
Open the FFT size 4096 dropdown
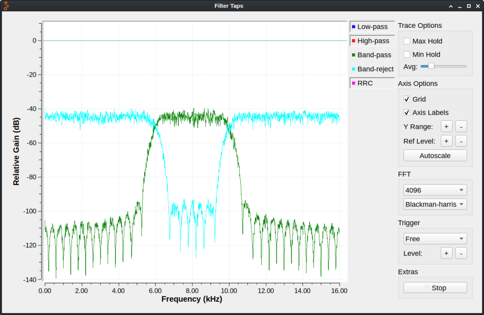(435, 190)
